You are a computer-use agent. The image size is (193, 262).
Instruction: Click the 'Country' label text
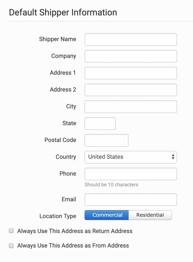tap(66, 157)
